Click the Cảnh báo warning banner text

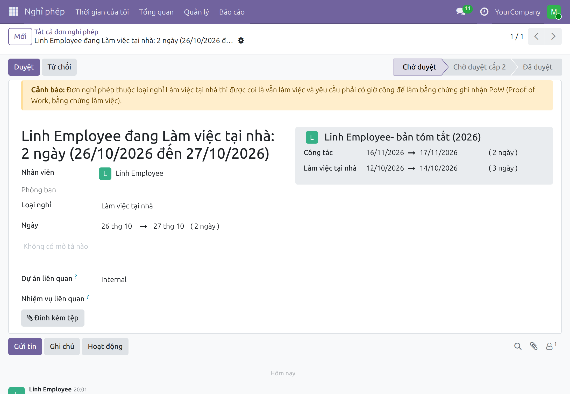click(287, 95)
